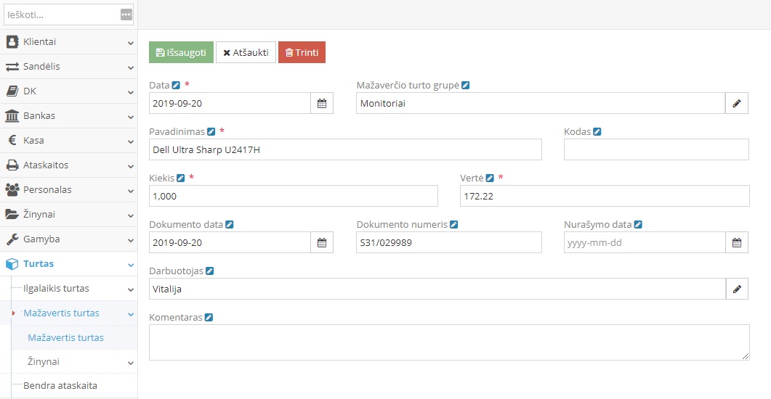Screen dimensions: 771x399
Task: Cancel editing with Atšaukti button
Action: point(246,52)
